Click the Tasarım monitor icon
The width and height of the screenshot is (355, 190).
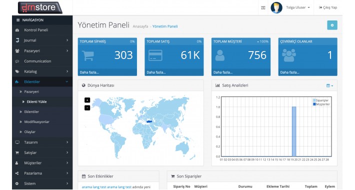[x=17, y=142]
